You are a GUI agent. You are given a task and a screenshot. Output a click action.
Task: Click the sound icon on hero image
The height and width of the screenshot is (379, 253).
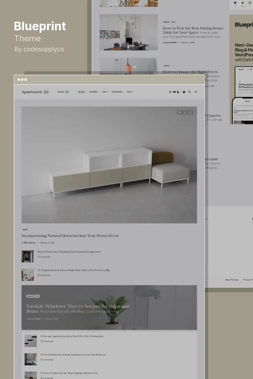[185, 112]
